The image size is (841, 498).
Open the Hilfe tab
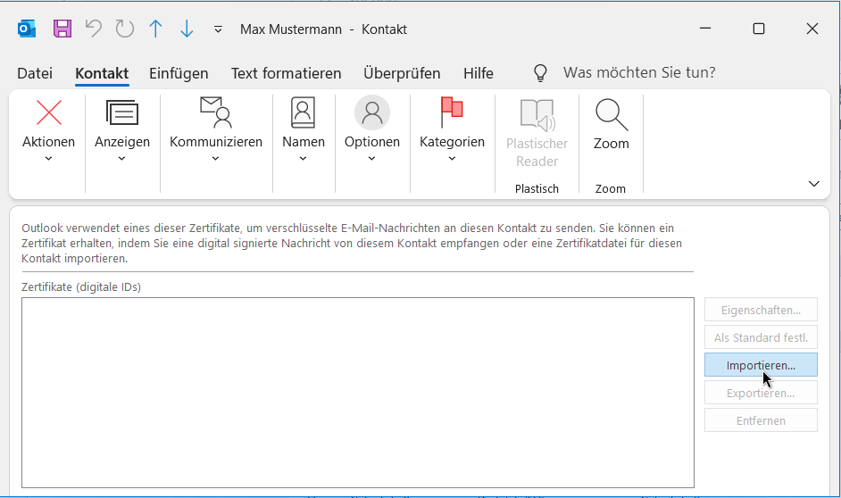(479, 73)
